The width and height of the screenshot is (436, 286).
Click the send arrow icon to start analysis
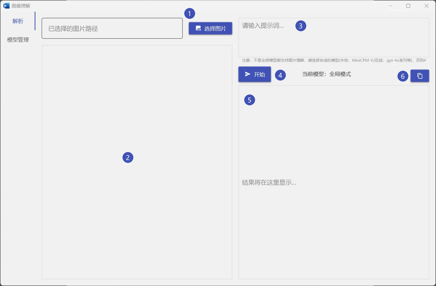coord(247,74)
